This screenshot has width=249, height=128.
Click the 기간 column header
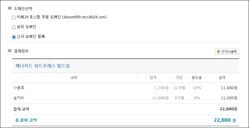179,78
